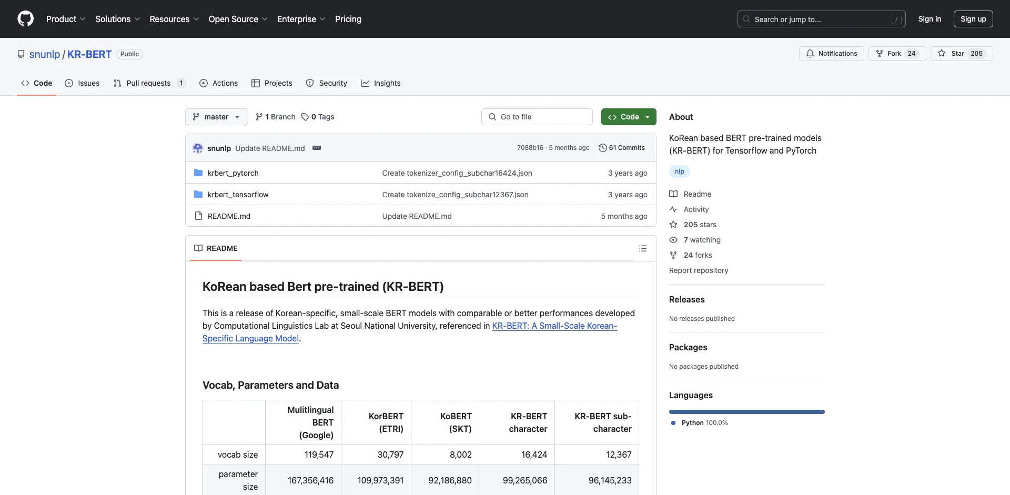Screen dimensions: 1010x495
Task: Click the README.md file icon
Action: pyautogui.click(x=198, y=216)
